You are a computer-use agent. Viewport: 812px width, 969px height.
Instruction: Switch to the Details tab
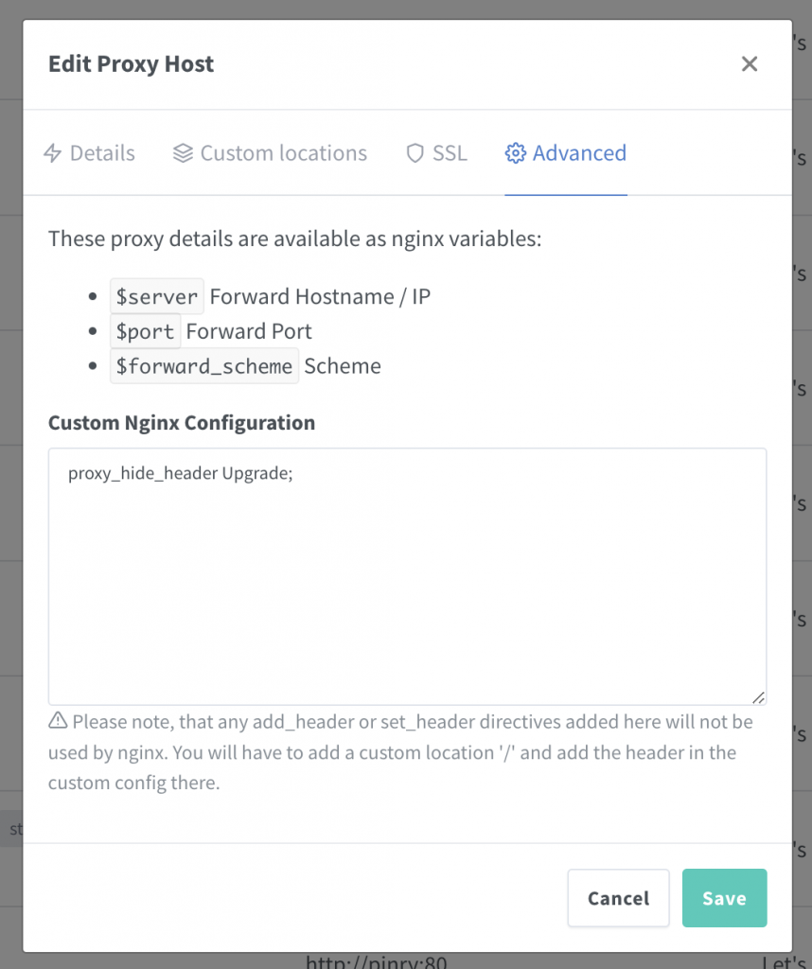89,153
